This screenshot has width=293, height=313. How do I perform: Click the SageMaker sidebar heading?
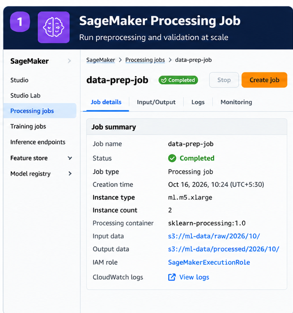click(30, 61)
